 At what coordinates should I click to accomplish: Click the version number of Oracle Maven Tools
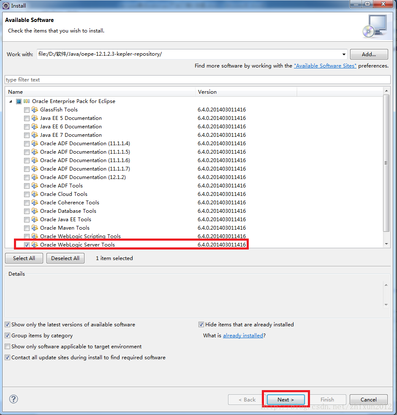222,228
